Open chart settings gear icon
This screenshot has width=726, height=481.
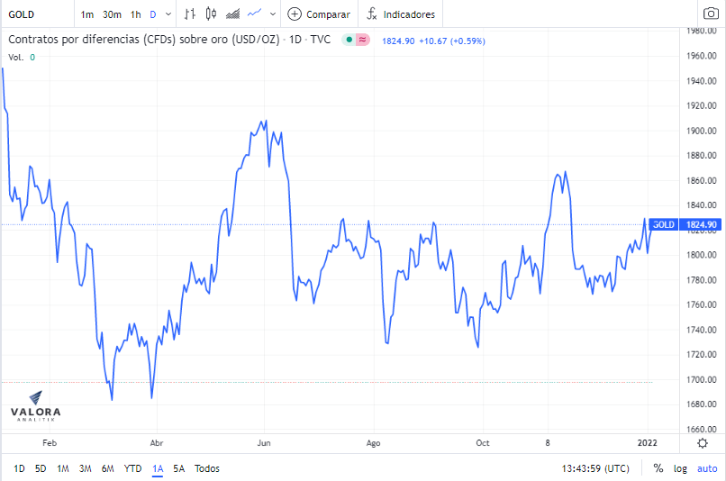(x=703, y=443)
